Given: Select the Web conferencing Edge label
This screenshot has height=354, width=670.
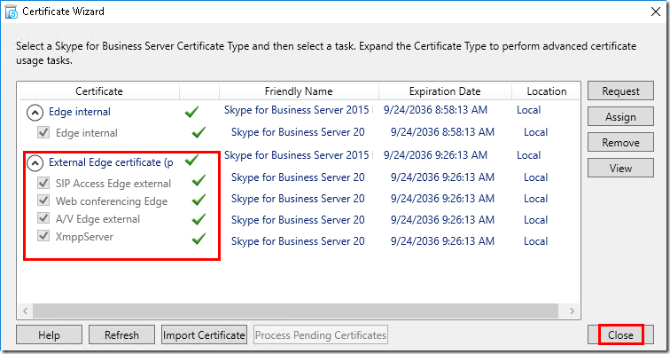Looking at the screenshot, I should (x=112, y=201).
